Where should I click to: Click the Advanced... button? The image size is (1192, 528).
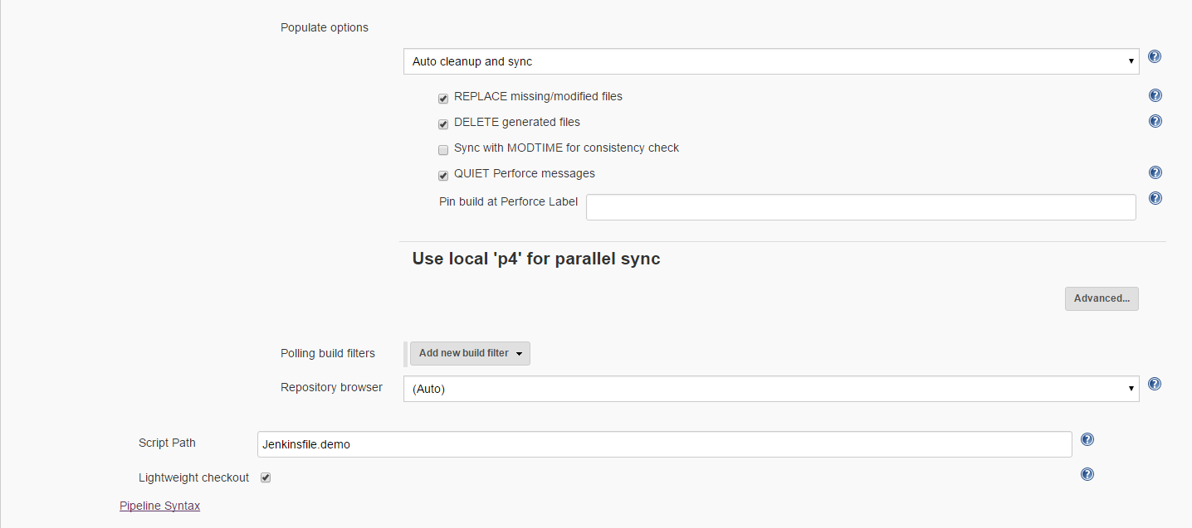1101,298
